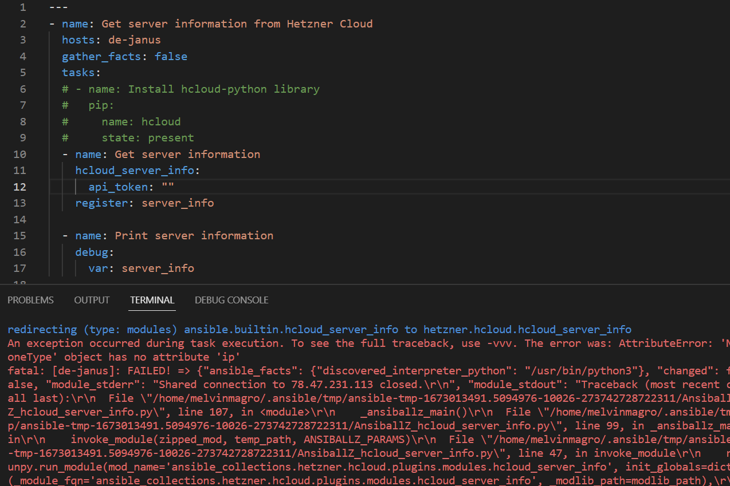Click the 'false' value of gather_facts
Image resolution: width=730 pixels, height=486 pixels.
pos(171,57)
